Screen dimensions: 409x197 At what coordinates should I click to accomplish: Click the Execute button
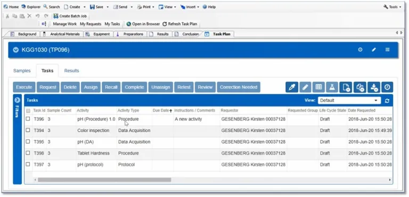tap(24, 87)
